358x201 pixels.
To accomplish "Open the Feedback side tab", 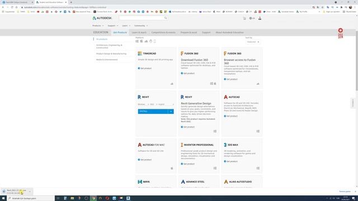I will 353,103.
